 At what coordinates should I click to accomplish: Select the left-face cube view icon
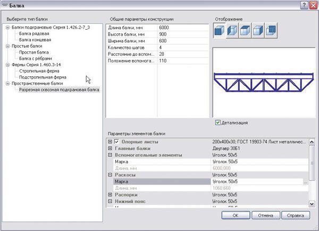pos(233,31)
